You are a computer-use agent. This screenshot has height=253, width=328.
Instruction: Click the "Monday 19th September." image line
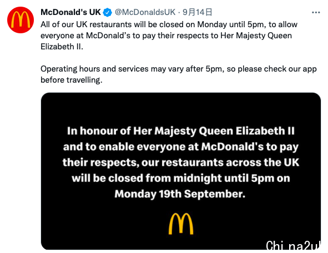[180, 194]
